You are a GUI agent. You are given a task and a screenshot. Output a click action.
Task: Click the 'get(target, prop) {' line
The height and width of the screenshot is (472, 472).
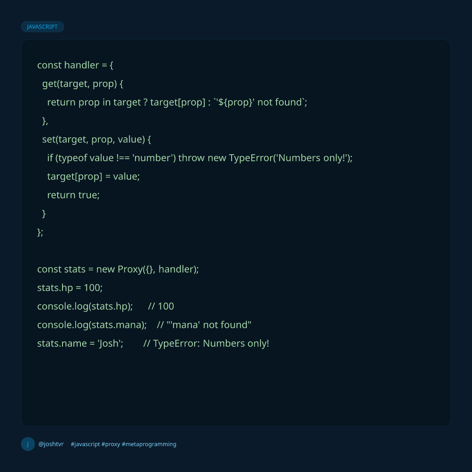pos(83,83)
